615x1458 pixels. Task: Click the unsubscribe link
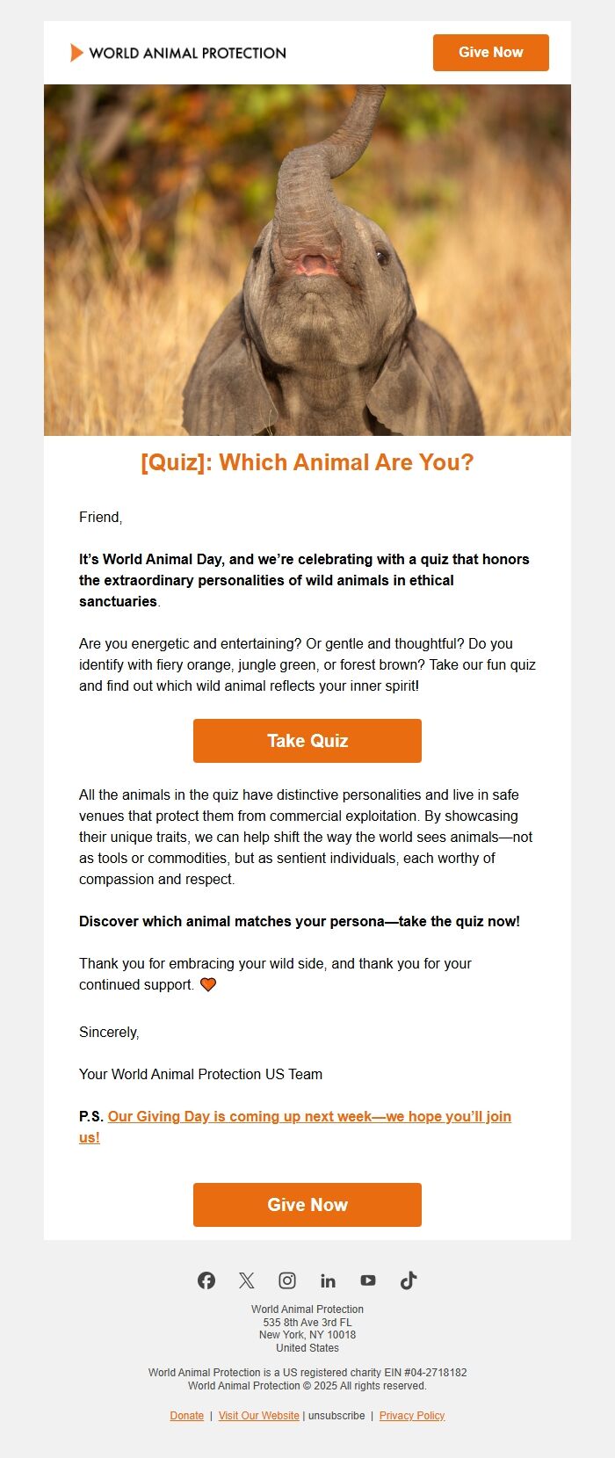click(336, 1416)
